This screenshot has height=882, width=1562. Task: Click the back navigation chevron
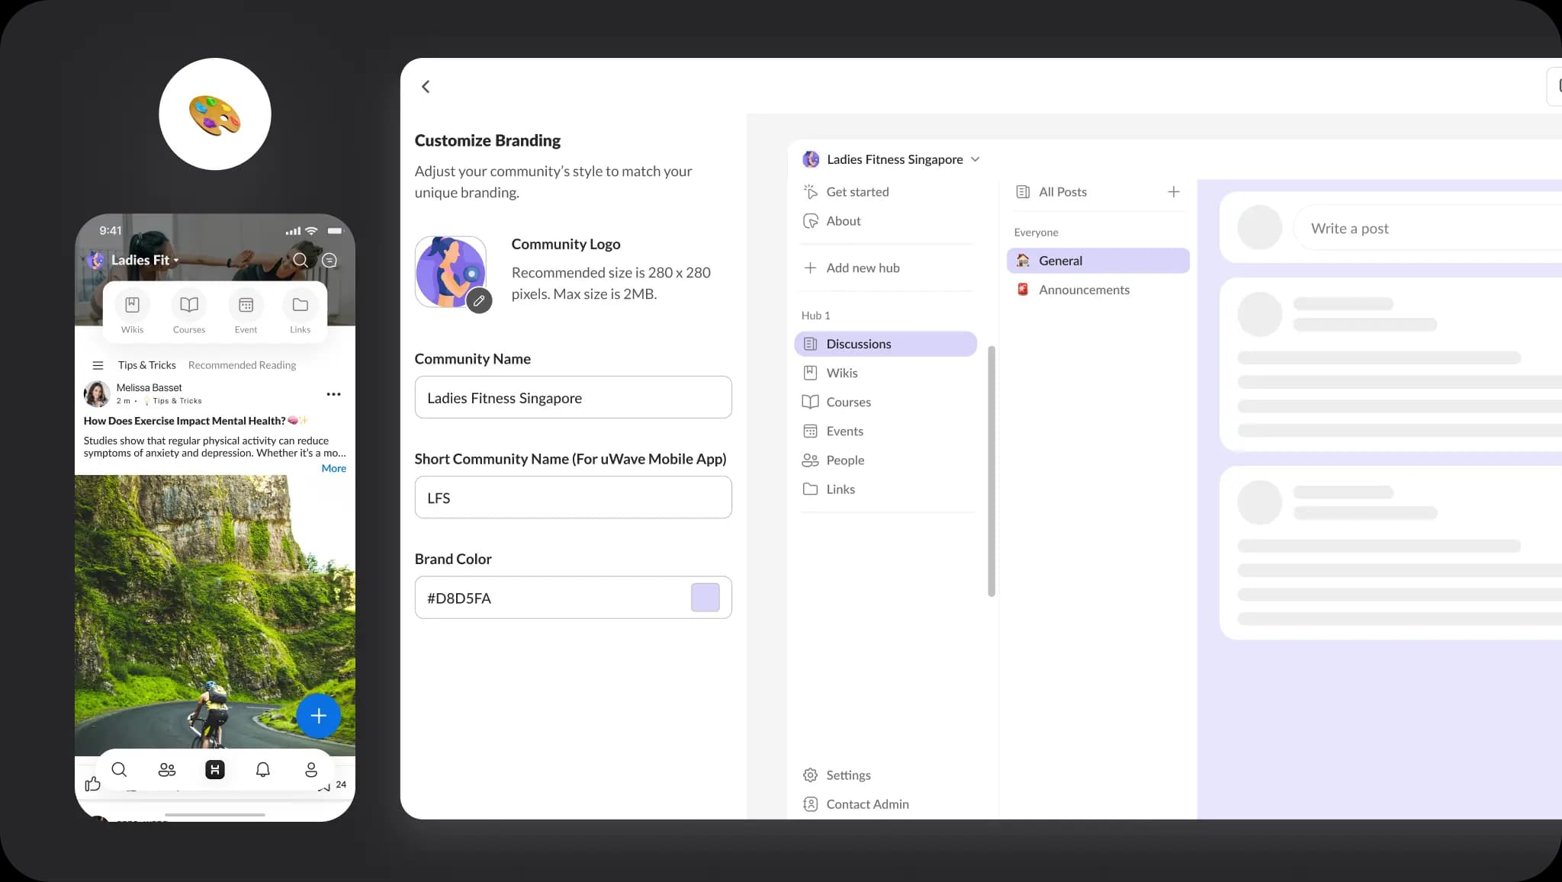tap(424, 85)
